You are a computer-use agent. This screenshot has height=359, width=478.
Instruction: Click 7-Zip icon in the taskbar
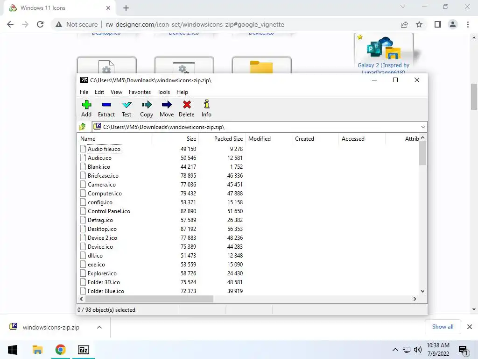tap(84, 350)
